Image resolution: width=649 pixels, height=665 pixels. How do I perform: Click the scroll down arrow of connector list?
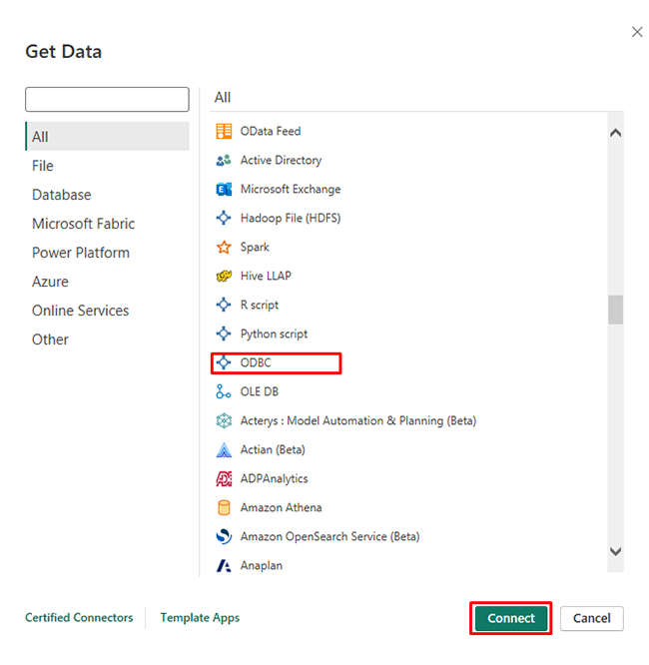(x=615, y=551)
